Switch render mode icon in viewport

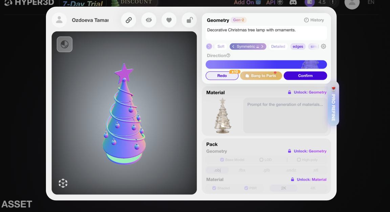(x=65, y=44)
